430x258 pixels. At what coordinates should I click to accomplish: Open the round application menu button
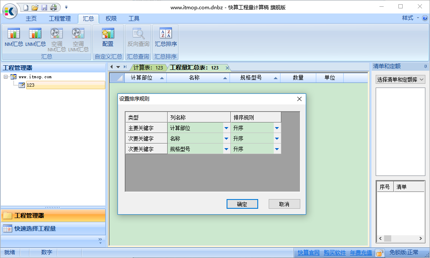click(x=10, y=11)
